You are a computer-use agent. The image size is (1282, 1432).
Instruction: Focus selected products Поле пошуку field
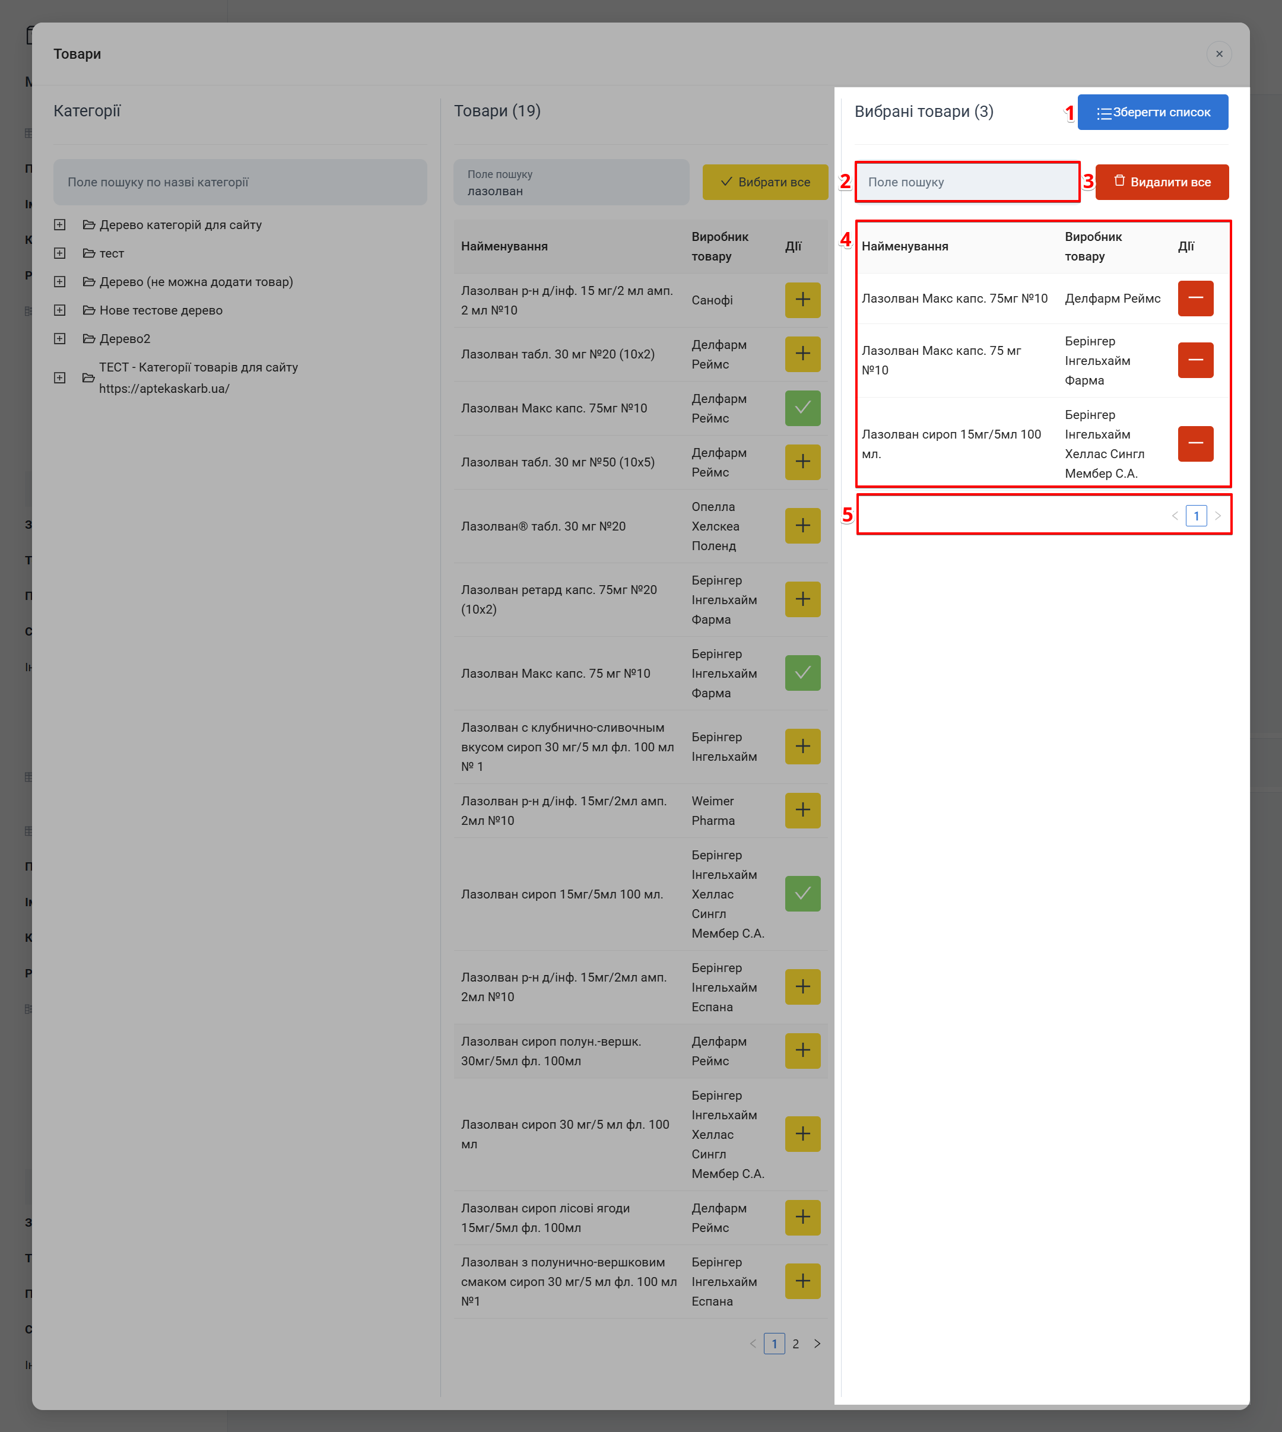point(966,182)
